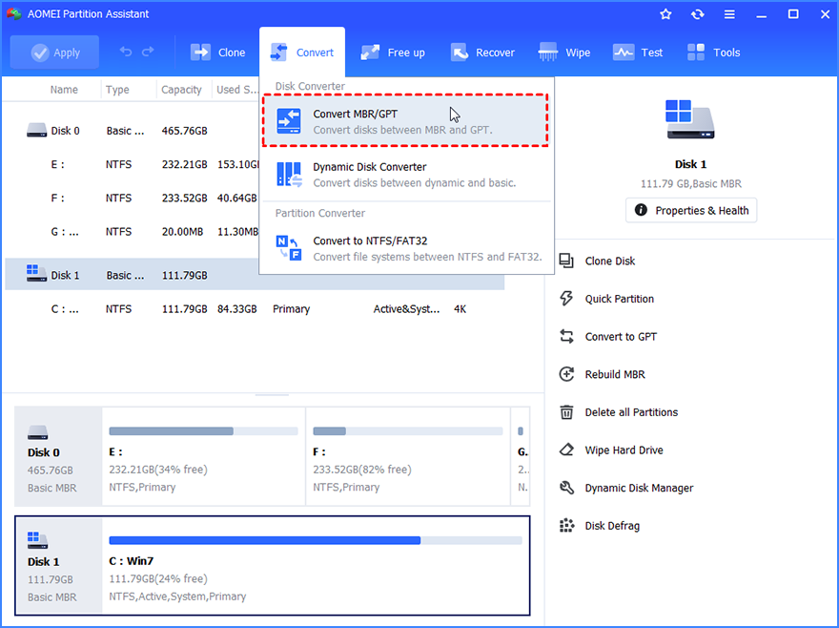Select C: Win7 partition block in disk map
839x628 pixels.
316,566
